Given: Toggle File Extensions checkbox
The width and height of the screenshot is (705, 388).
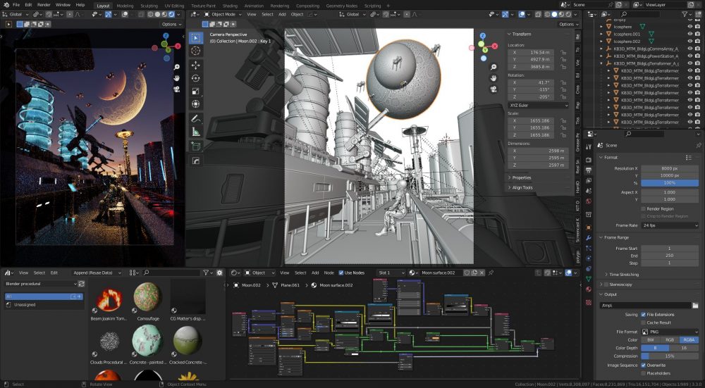Looking at the screenshot, I should [x=644, y=315].
